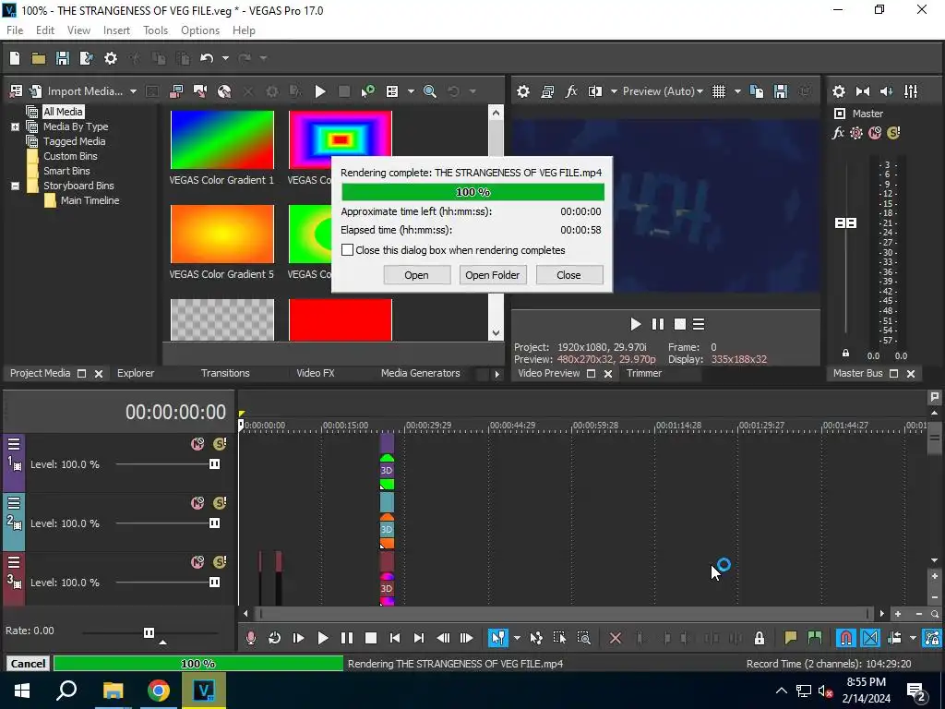Open Overlays grid dropdown arrow
The width and height of the screenshot is (945, 709).
point(737,91)
